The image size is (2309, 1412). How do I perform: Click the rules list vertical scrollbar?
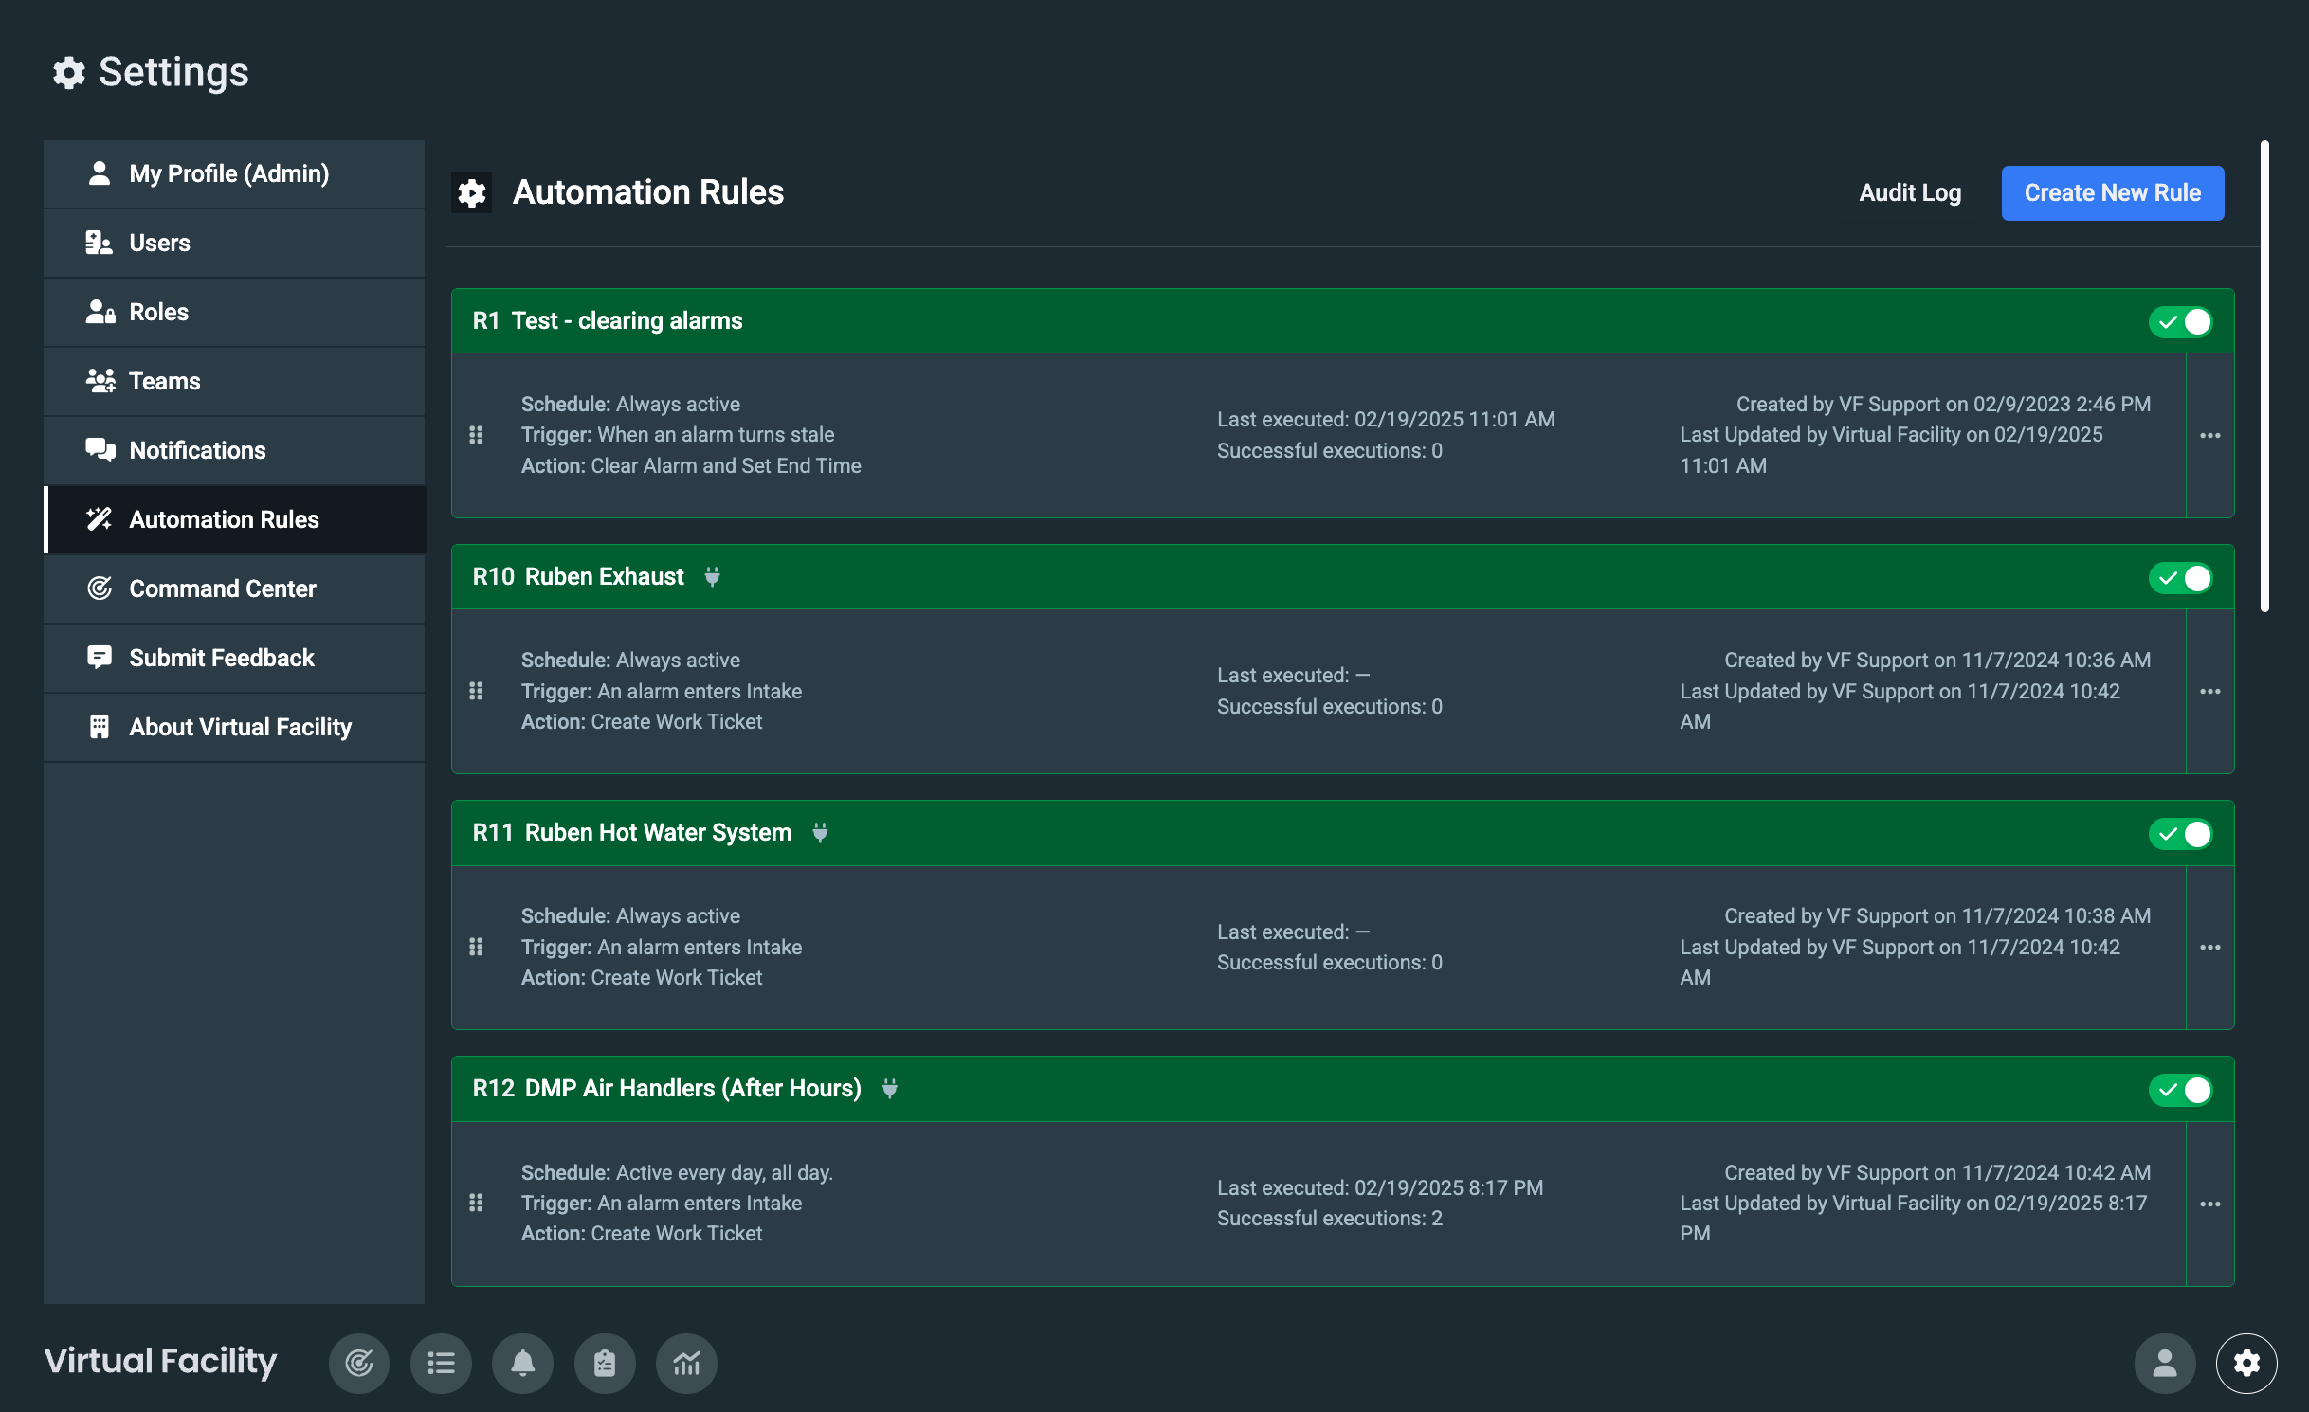[2264, 377]
